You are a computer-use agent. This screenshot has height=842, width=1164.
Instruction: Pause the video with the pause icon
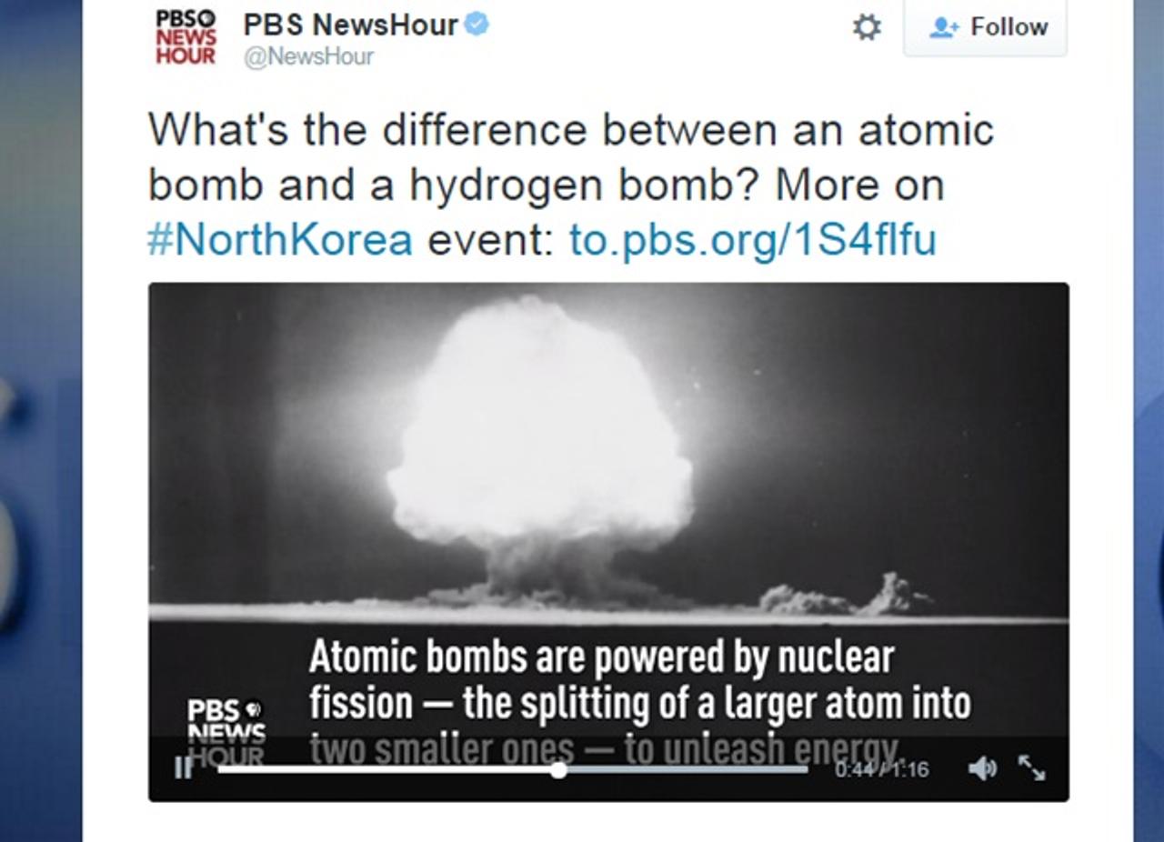tap(183, 768)
